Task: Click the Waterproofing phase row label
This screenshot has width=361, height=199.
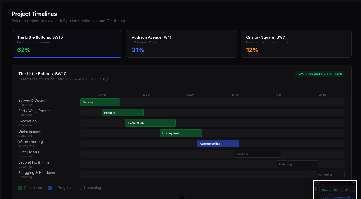Action: (x=30, y=142)
